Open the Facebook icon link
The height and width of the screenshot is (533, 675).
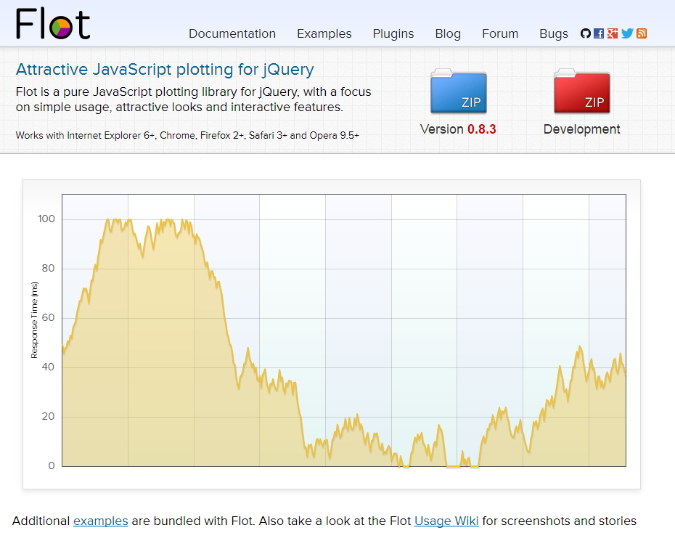(599, 33)
